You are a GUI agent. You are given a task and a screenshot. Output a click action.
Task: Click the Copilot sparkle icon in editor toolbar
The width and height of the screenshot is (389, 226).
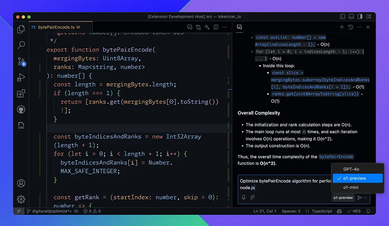[x=207, y=27]
